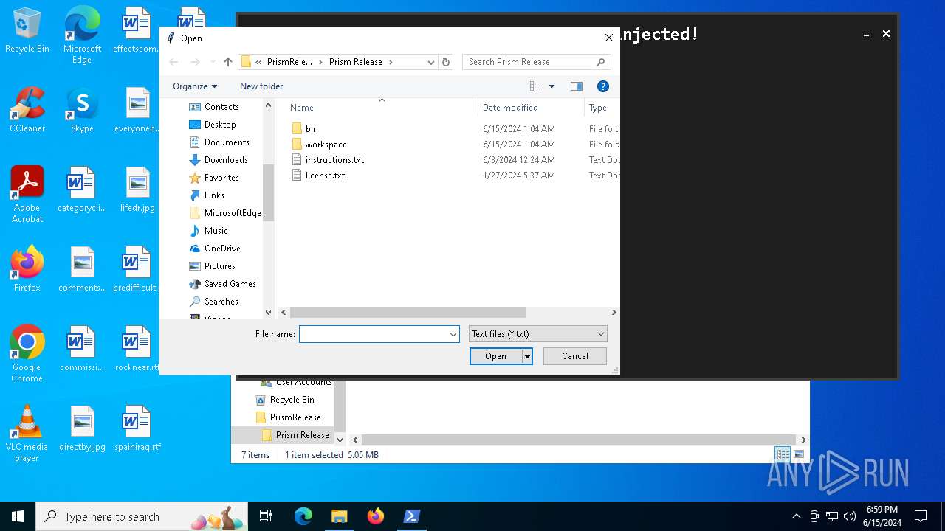This screenshot has width=945, height=531.
Task: Expand breadcrumb arrow after Prism Release
Action: (391, 62)
